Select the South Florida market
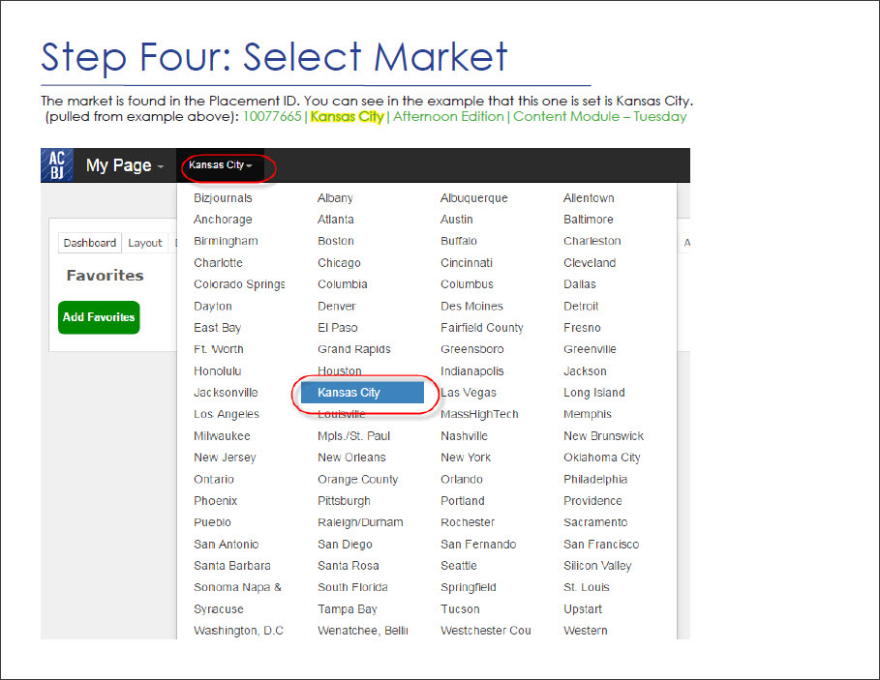 pyautogui.click(x=352, y=587)
